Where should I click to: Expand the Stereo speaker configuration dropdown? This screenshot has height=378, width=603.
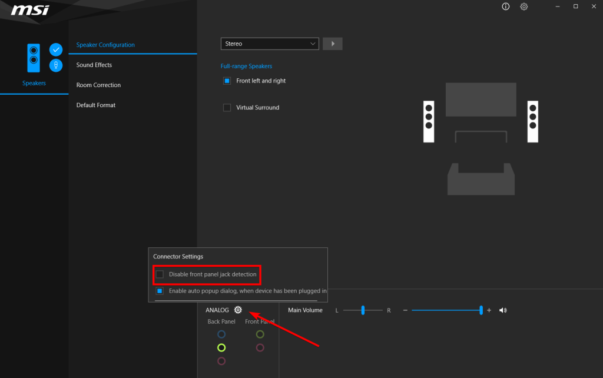[270, 44]
